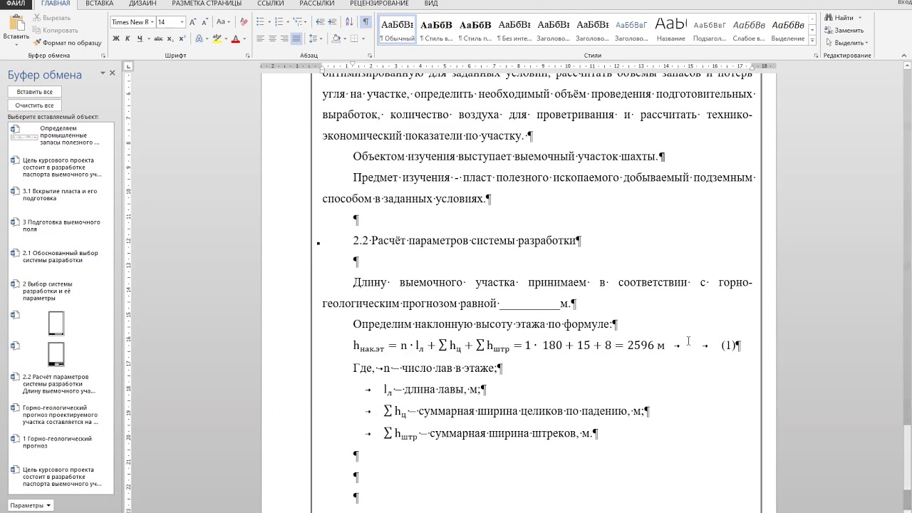This screenshot has height=513, width=912.
Task: Open the Change Case (Аа) dropdown
Action: (223, 22)
